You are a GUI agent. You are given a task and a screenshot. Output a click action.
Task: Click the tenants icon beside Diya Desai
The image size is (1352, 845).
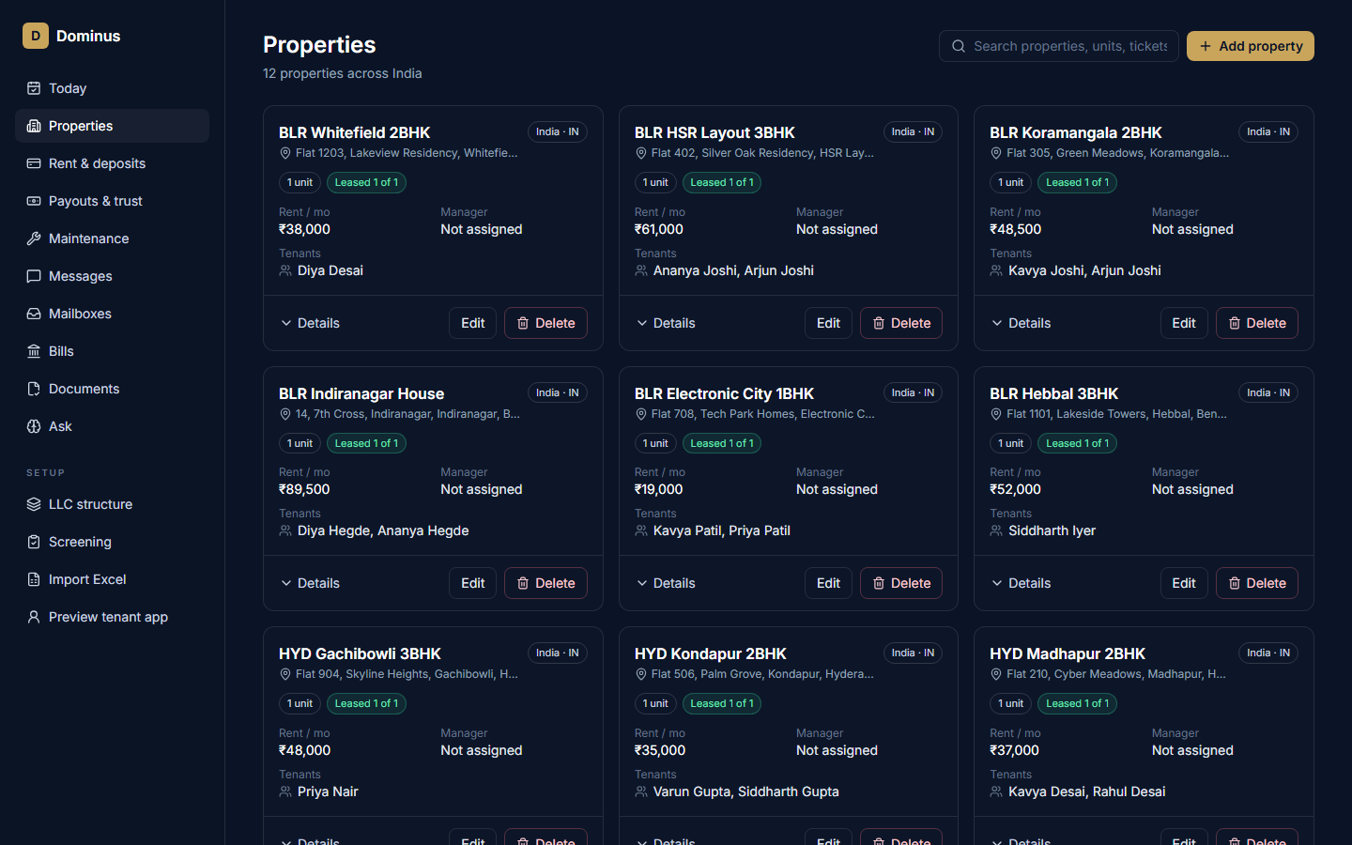[285, 270]
